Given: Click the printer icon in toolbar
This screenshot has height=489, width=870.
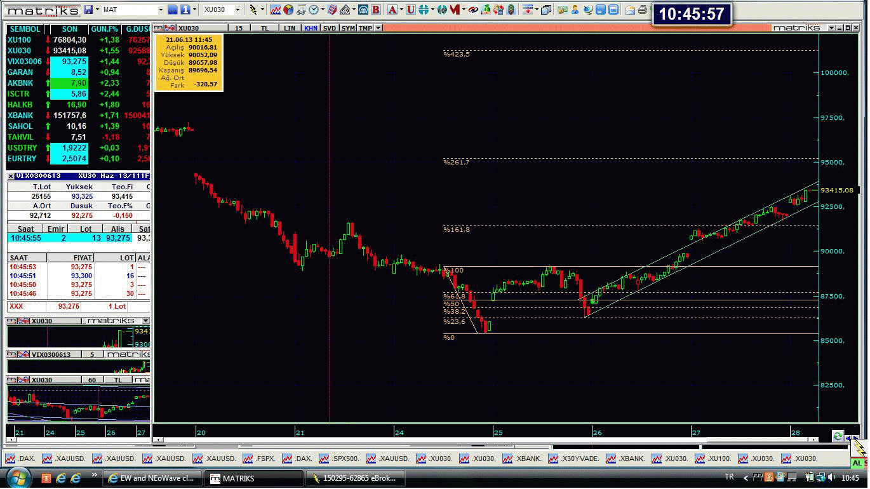Looking at the screenshot, I should (x=642, y=10).
